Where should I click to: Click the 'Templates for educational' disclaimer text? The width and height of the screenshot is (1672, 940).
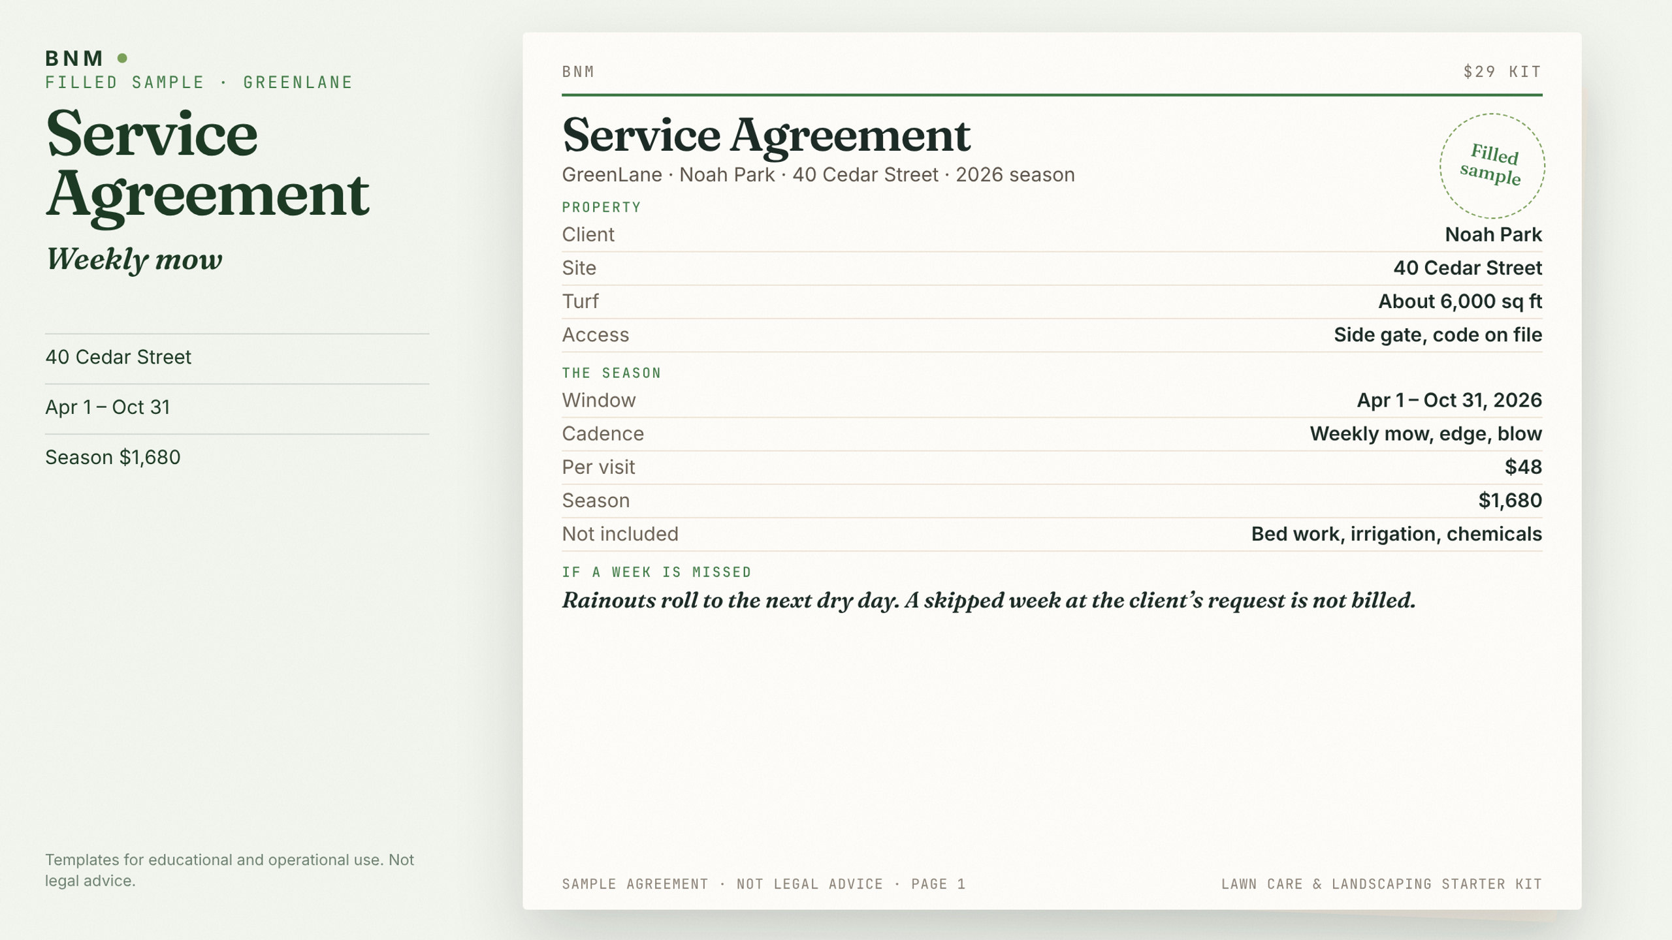(x=229, y=870)
